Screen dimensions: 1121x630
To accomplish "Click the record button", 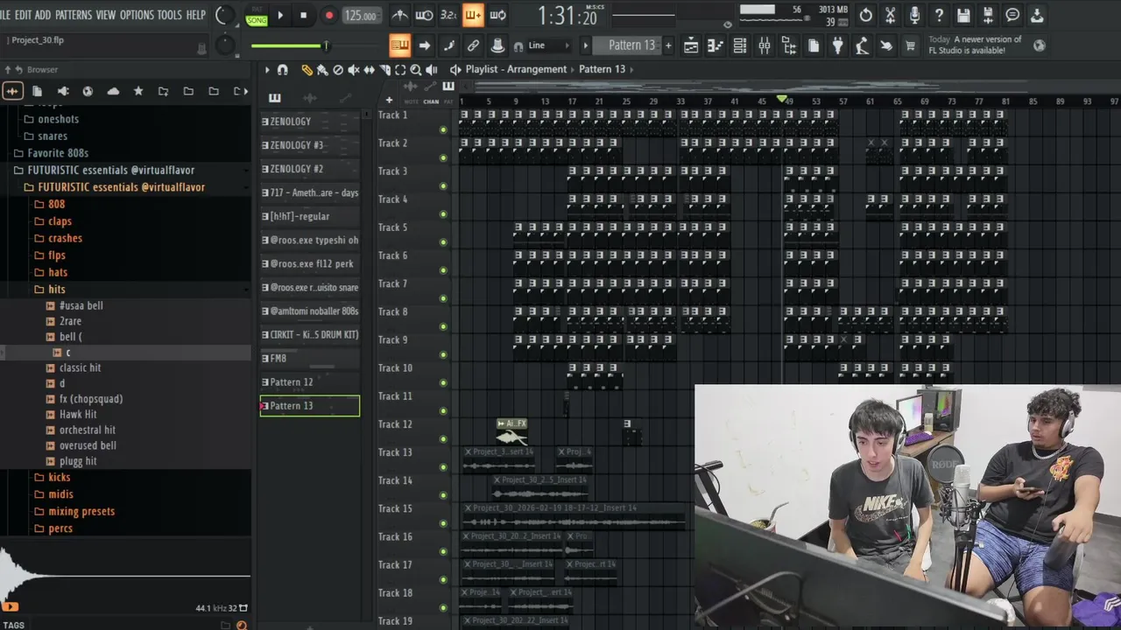I will [328, 15].
